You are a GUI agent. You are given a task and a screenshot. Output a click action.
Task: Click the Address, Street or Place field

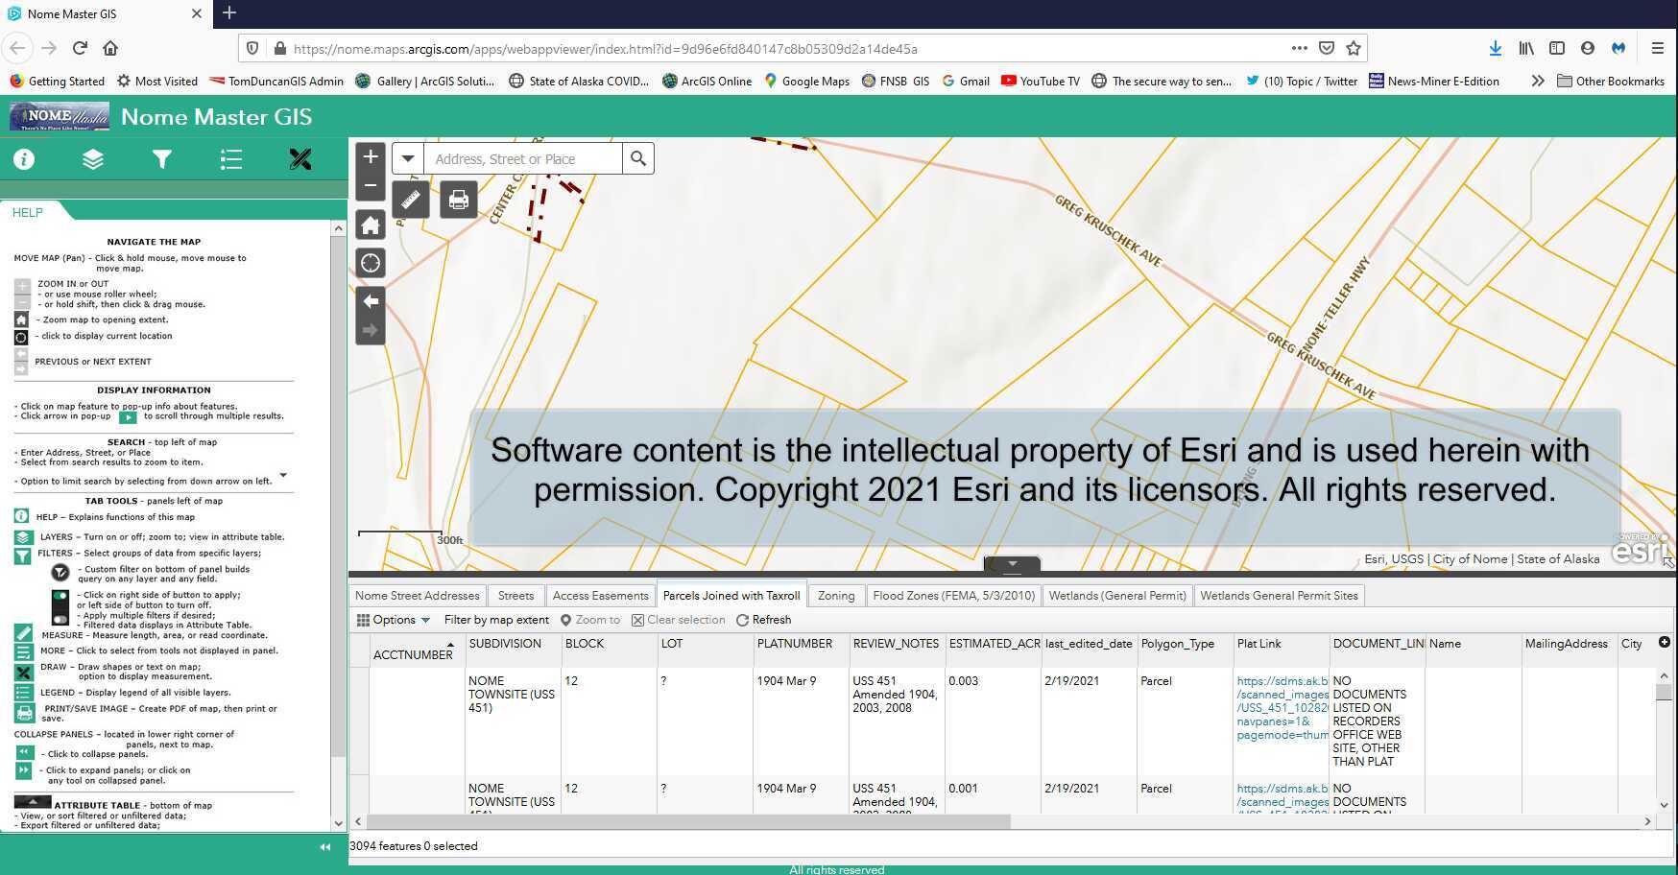(523, 159)
